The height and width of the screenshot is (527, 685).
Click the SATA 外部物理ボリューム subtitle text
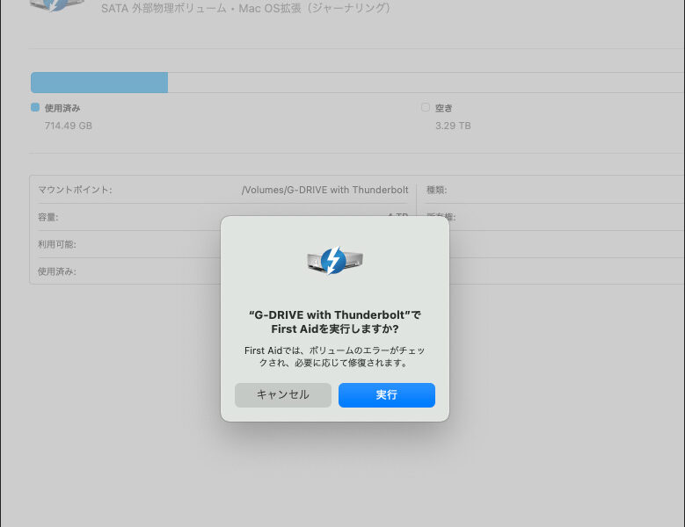(245, 8)
